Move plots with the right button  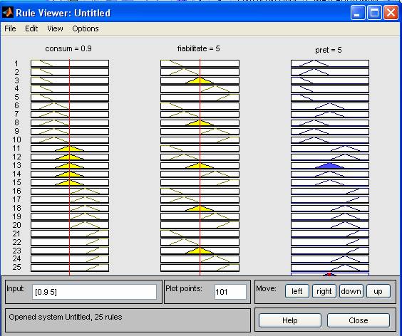324,291
